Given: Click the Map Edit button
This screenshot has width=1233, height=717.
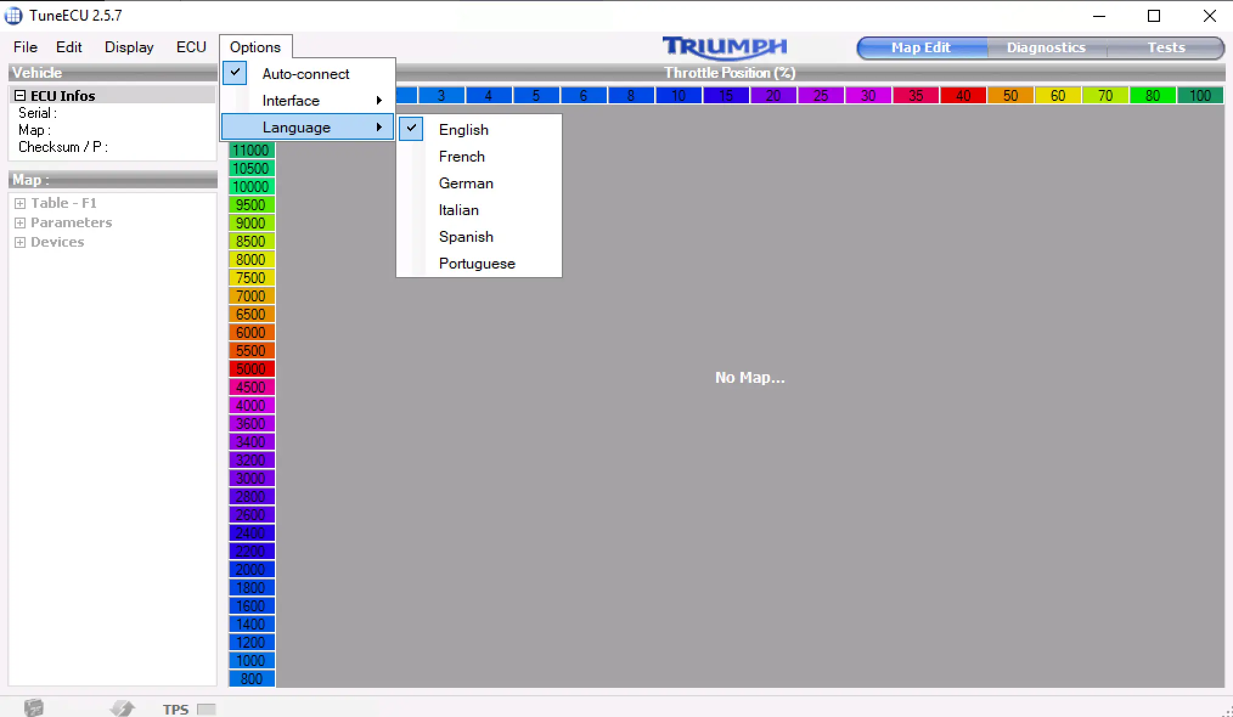Looking at the screenshot, I should click(x=920, y=47).
